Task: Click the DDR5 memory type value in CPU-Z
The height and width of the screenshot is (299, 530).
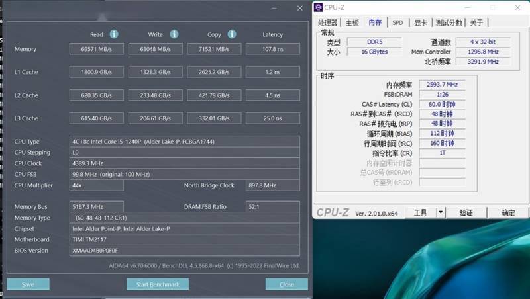Action: (x=374, y=42)
